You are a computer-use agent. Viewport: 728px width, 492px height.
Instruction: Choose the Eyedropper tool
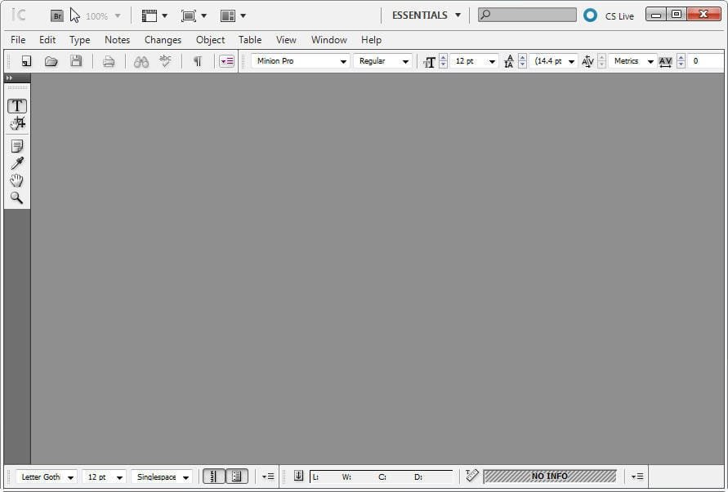pos(17,163)
